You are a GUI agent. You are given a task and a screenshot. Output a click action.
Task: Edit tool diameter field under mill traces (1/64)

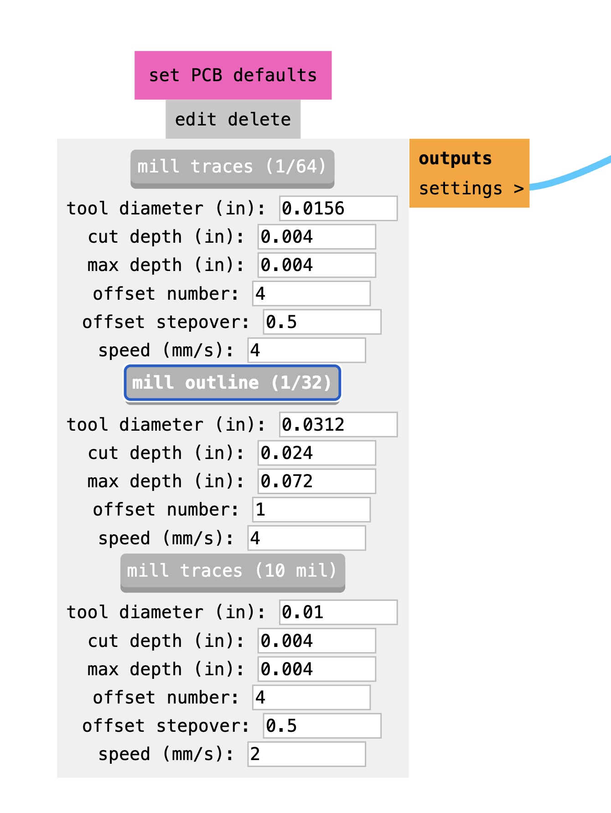tap(338, 208)
